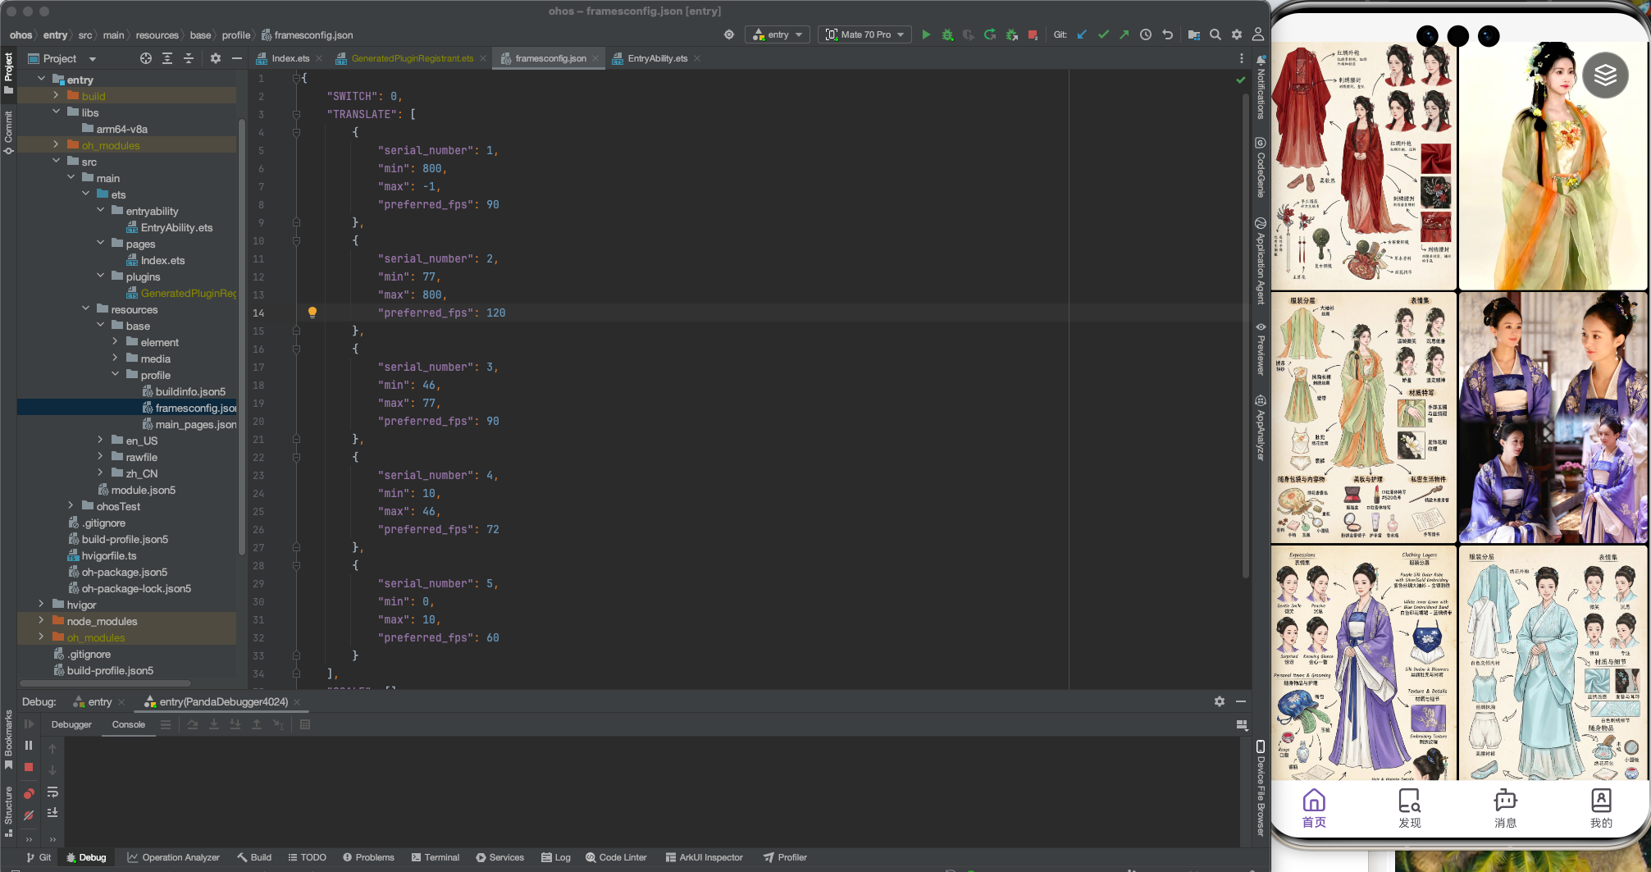
Task: Click the Git rollback undo icon
Action: 1167,34
